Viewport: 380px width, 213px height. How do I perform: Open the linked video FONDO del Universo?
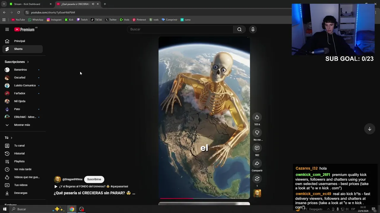coord(91,186)
